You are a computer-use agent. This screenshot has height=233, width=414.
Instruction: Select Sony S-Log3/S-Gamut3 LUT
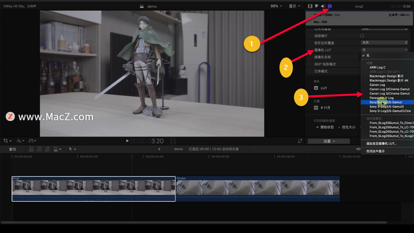(x=386, y=107)
